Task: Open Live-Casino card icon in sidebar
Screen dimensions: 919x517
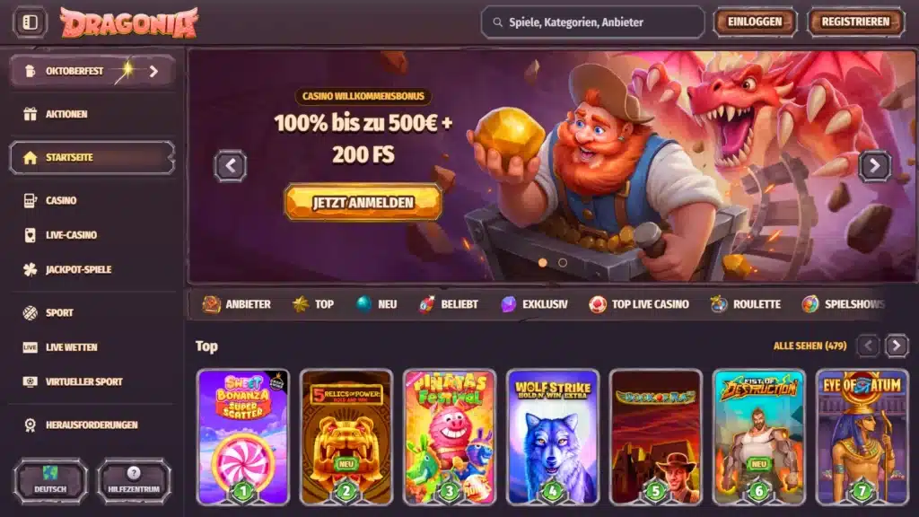Action: (x=30, y=235)
